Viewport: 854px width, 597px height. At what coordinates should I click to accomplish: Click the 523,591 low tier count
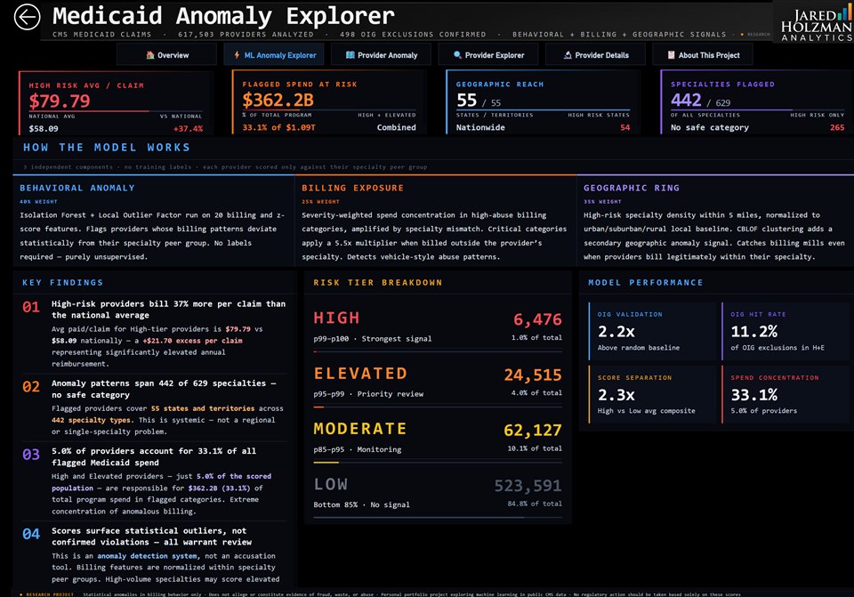coord(528,486)
